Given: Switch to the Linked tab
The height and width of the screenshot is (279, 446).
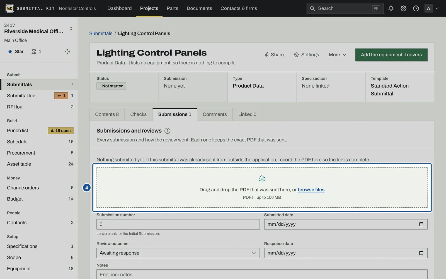Looking at the screenshot, I should [x=247, y=114].
